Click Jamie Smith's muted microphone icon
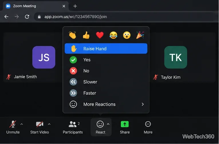 [x=9, y=77]
